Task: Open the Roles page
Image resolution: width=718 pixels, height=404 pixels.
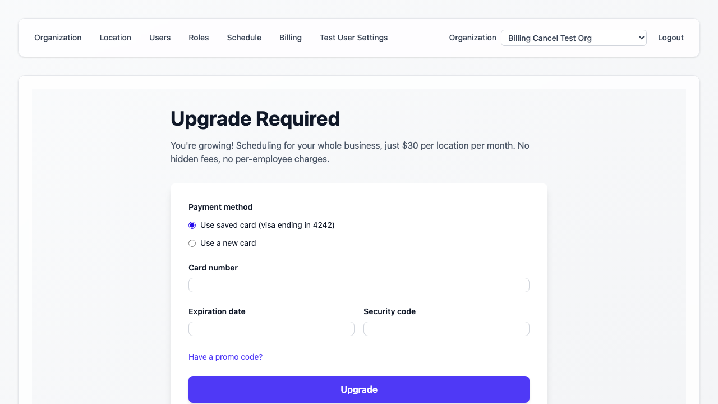Action: [199, 38]
